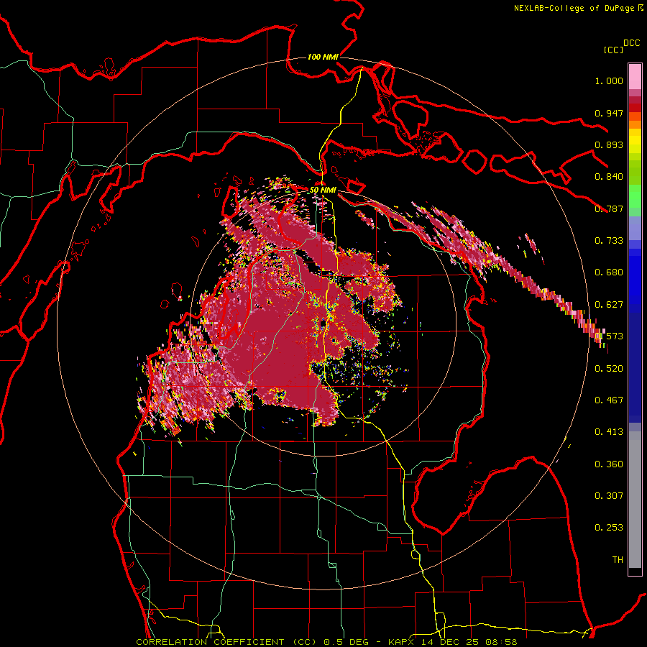Pick the light pink color bar segment
The height and width of the screenshot is (647, 647).
click(635, 76)
